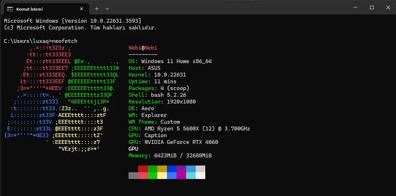
Task: Click the dark gray color block
Action: (x=133, y=175)
